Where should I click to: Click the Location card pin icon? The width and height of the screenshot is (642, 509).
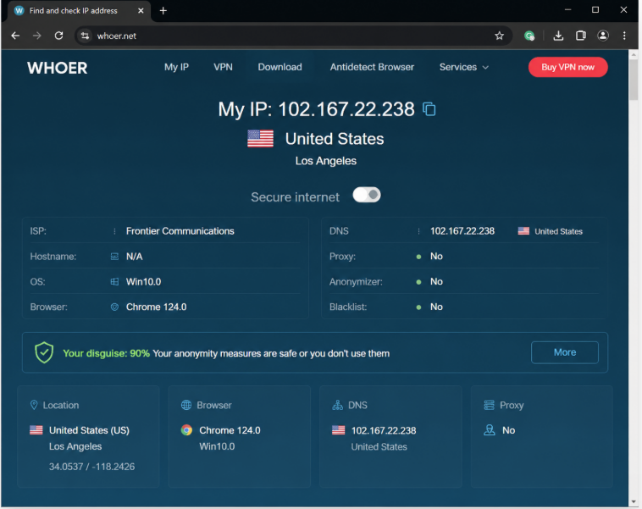tap(34, 405)
